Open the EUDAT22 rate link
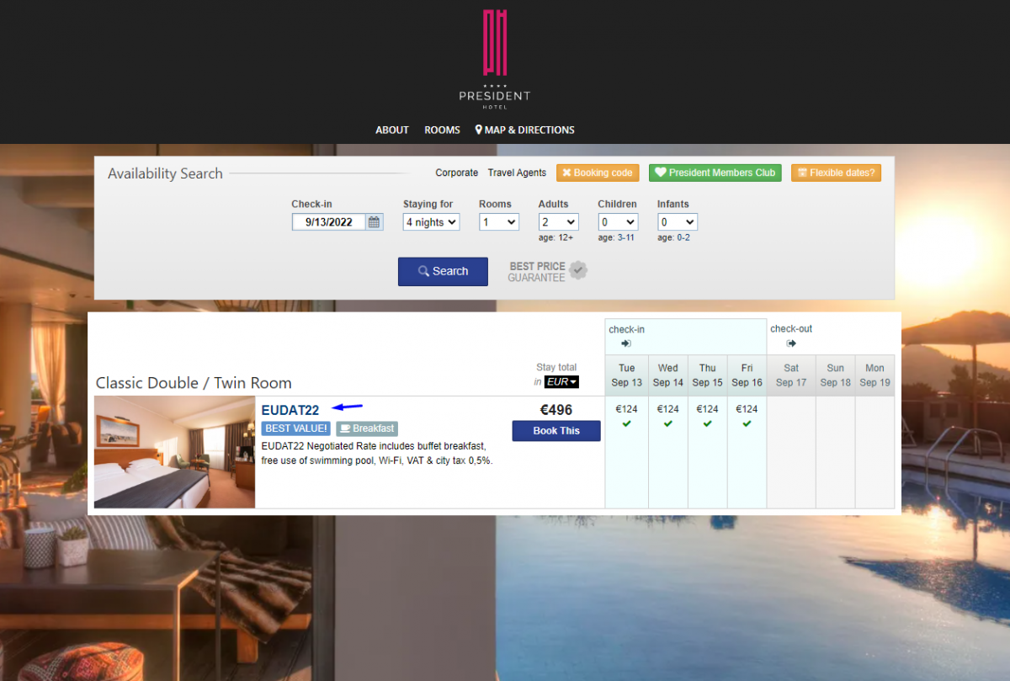The height and width of the screenshot is (681, 1010). pyautogui.click(x=290, y=411)
